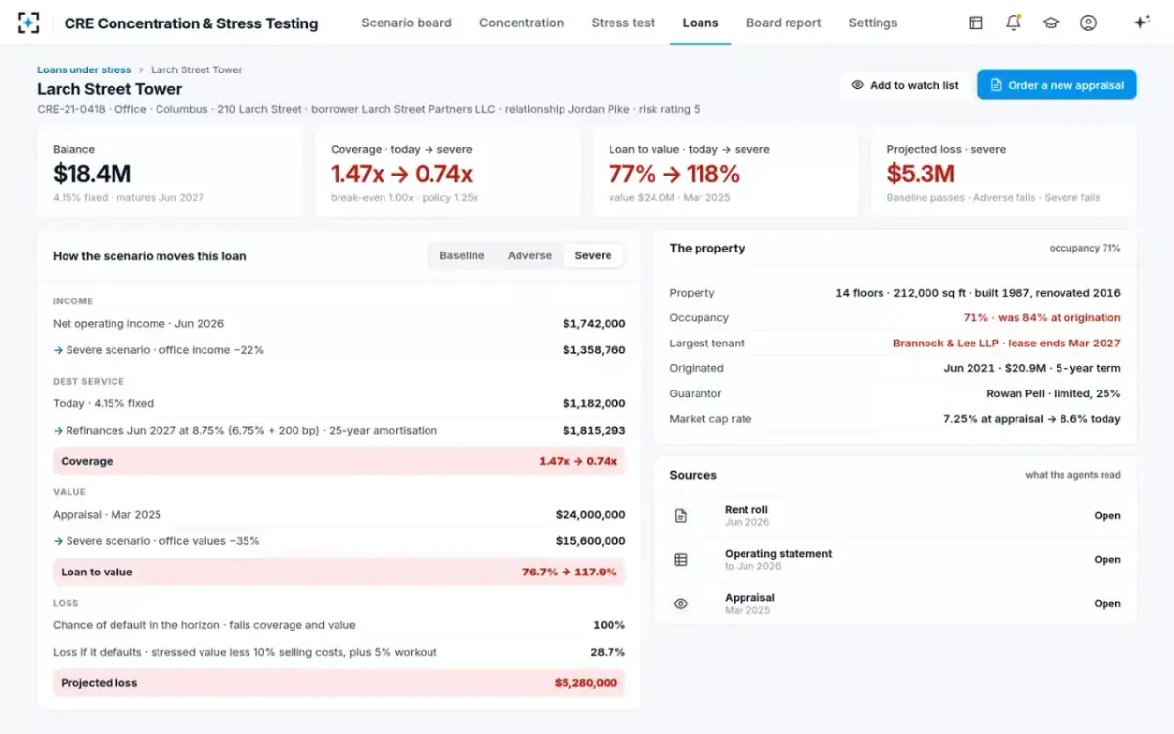Click the Larch Street Tower heading

pyautogui.click(x=110, y=89)
